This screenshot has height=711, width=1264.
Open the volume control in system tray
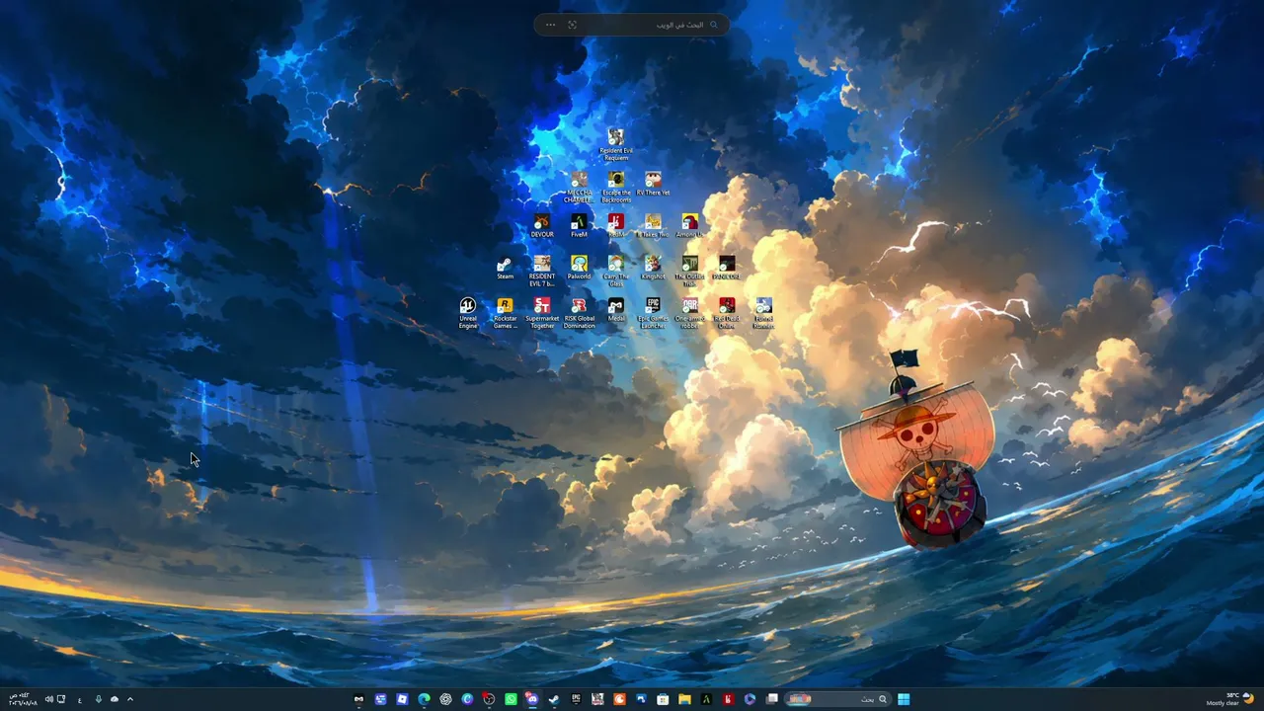click(x=48, y=699)
